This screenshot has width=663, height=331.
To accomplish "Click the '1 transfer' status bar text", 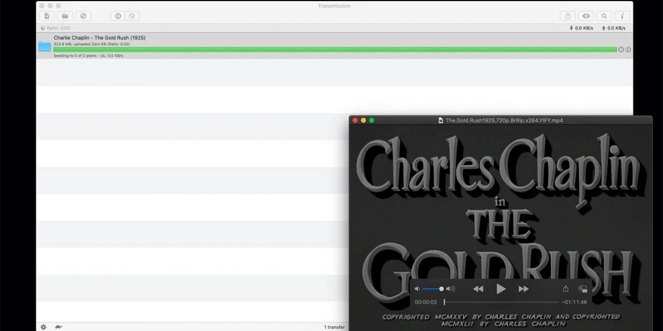I will 334,327.
